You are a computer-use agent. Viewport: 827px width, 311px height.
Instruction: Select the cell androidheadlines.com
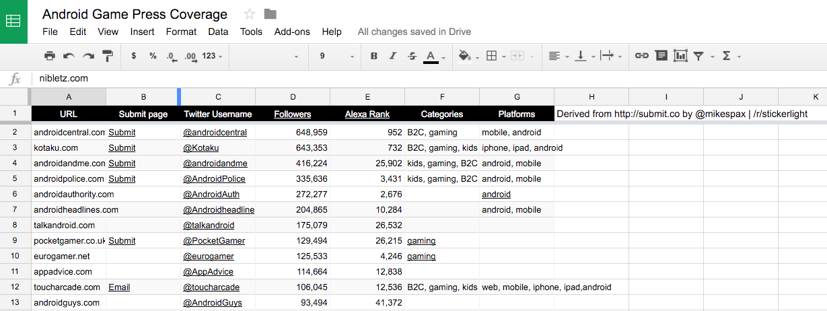[x=69, y=210]
